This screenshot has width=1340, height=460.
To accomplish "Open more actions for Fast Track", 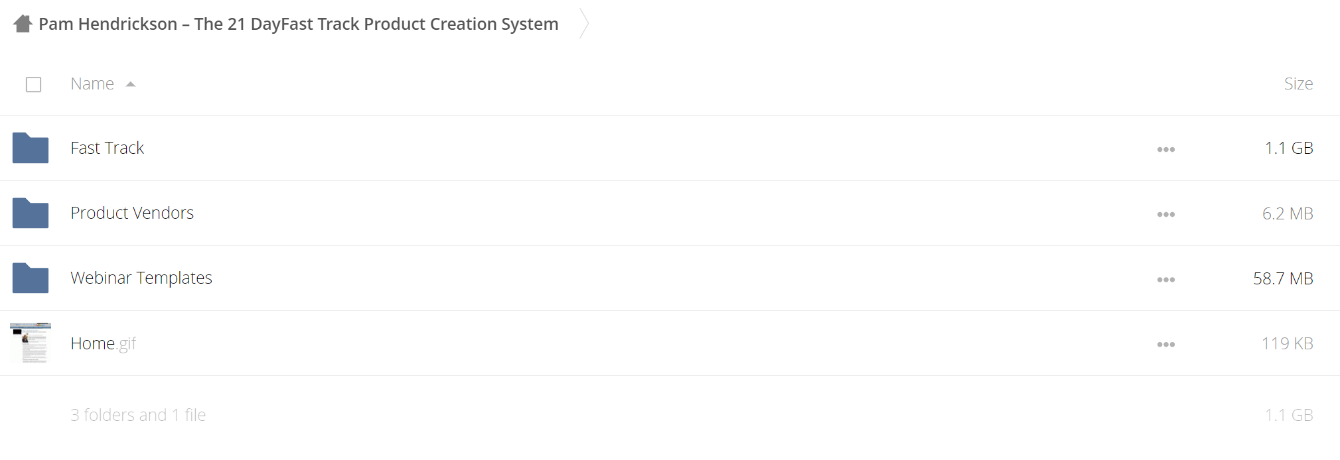I will coord(1165,149).
